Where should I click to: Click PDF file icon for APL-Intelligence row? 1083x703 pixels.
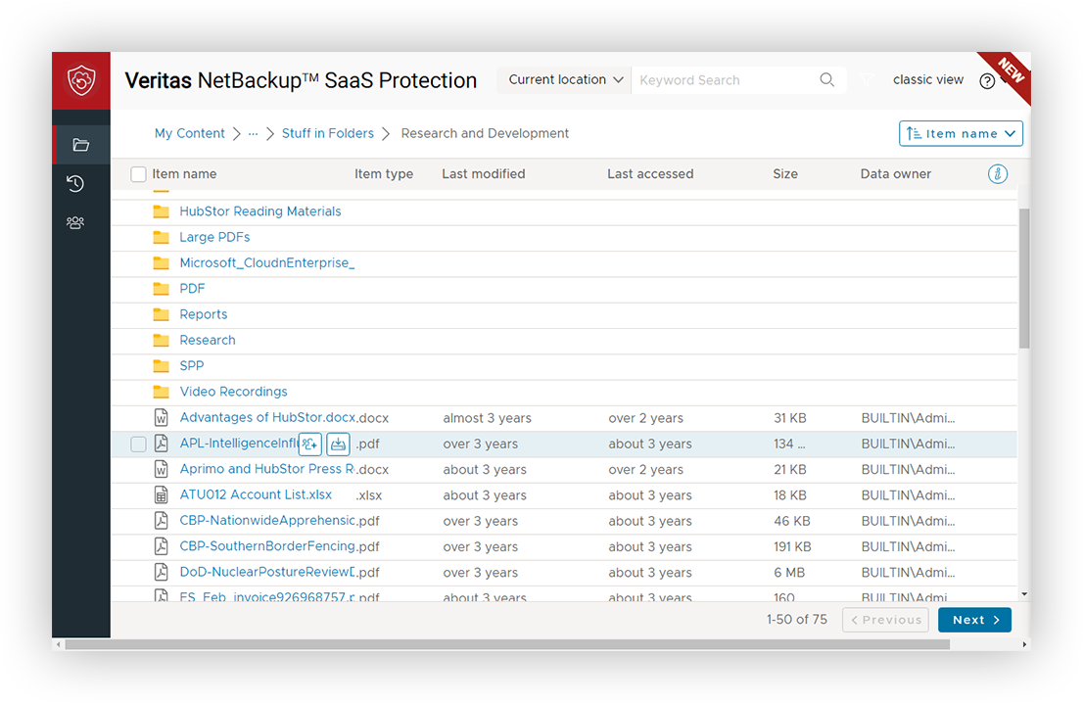[x=161, y=444]
